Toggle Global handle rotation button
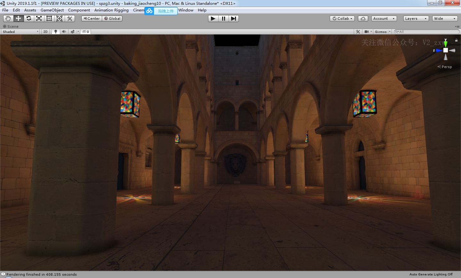 112,19
